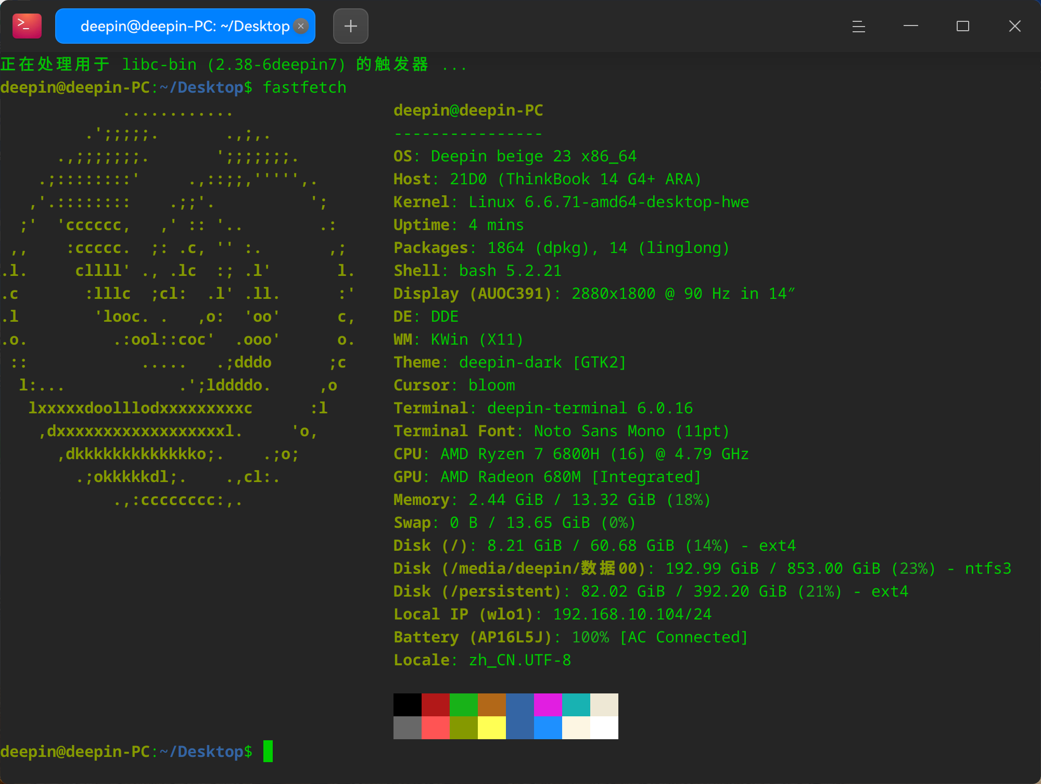Screen dimensions: 1041x784
Task: Click the 'Display (AUOC391)' resolution line
Action: (x=594, y=294)
